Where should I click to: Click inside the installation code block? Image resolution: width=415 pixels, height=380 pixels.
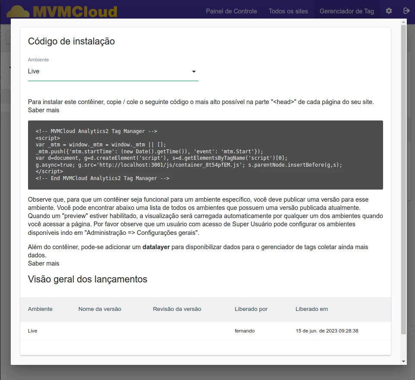[205, 155]
